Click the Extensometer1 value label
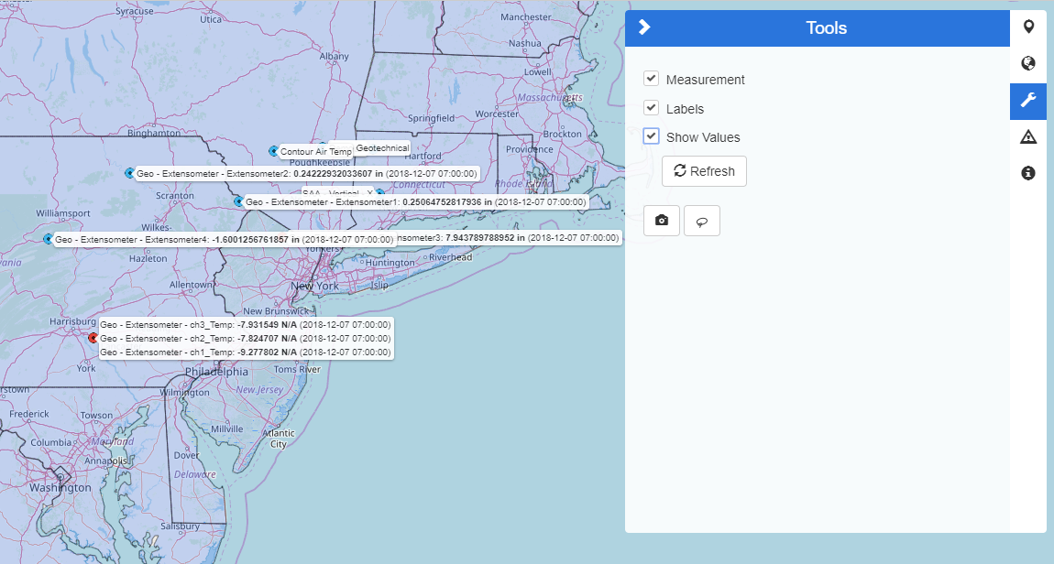 click(416, 201)
